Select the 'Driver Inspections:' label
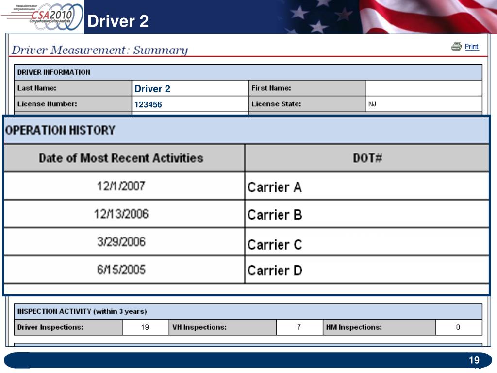497x373 pixels. (50, 327)
